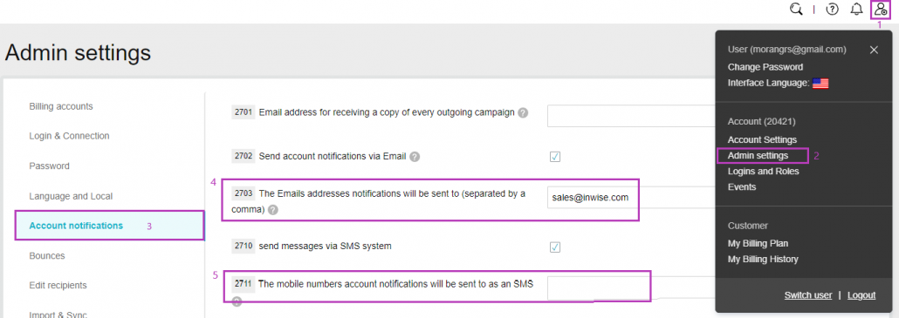Open Import & Sync section
The width and height of the screenshot is (899, 318).
point(58,314)
